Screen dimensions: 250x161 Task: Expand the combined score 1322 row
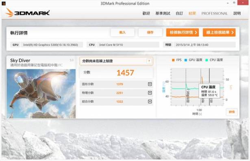150,101
